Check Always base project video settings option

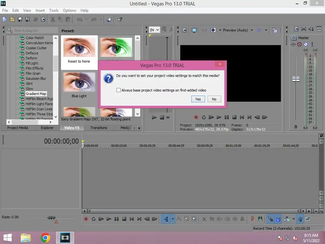118,90
